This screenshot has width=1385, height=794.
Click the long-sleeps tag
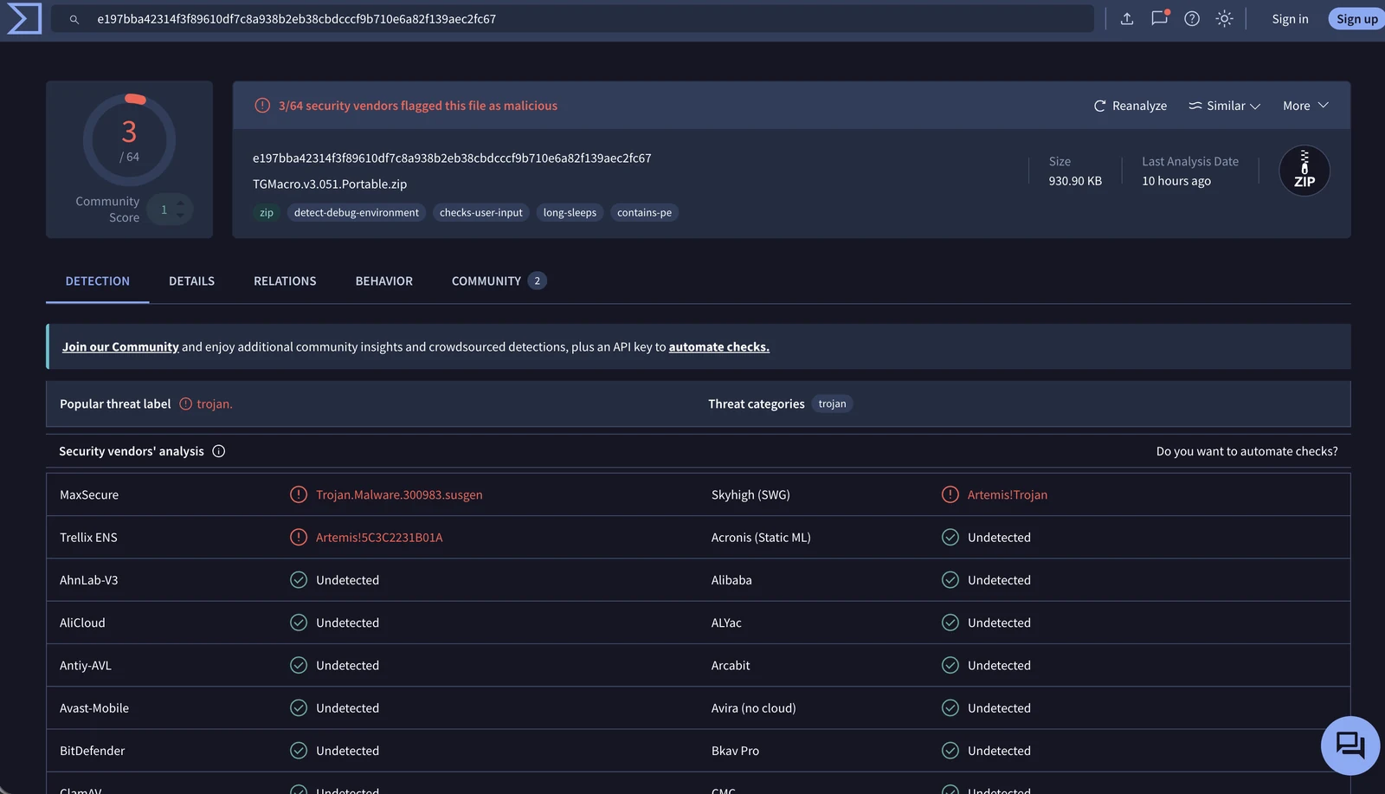coord(570,213)
